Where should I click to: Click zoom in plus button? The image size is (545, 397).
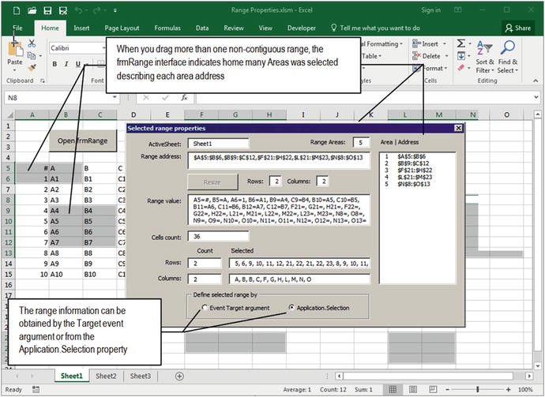(509, 389)
